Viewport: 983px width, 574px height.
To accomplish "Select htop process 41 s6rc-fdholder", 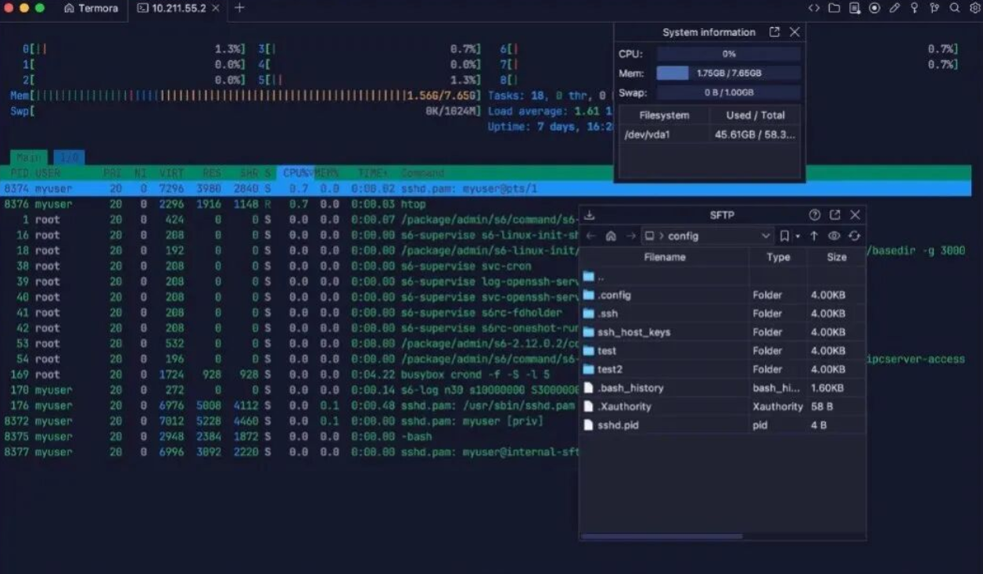I will [x=291, y=313].
